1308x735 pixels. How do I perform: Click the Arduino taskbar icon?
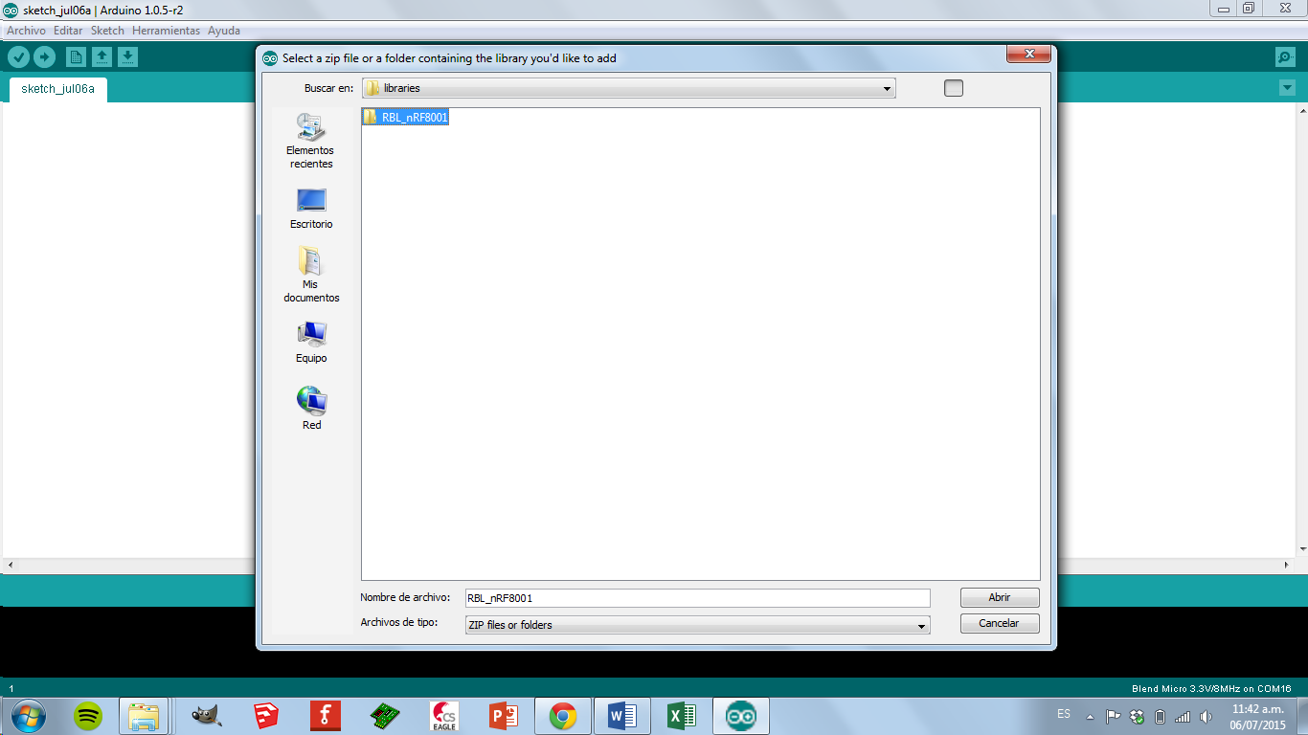[741, 716]
